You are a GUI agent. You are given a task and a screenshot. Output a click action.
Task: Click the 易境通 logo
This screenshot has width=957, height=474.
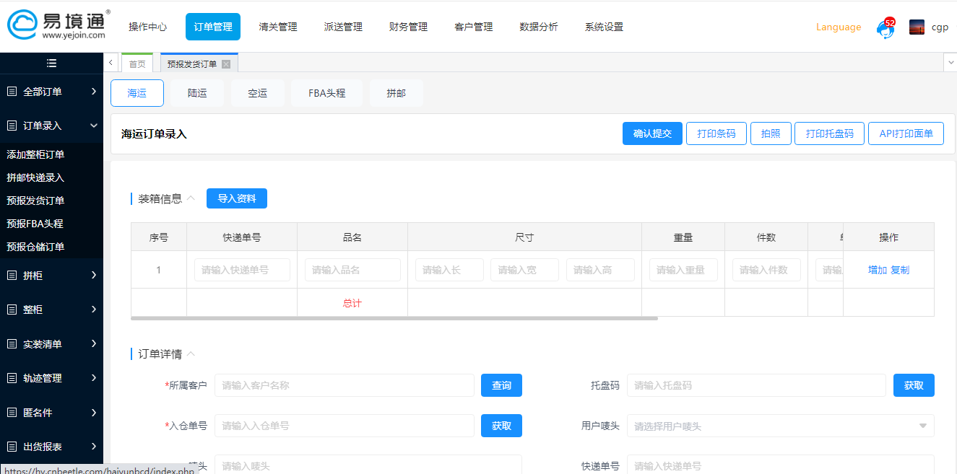pos(59,25)
